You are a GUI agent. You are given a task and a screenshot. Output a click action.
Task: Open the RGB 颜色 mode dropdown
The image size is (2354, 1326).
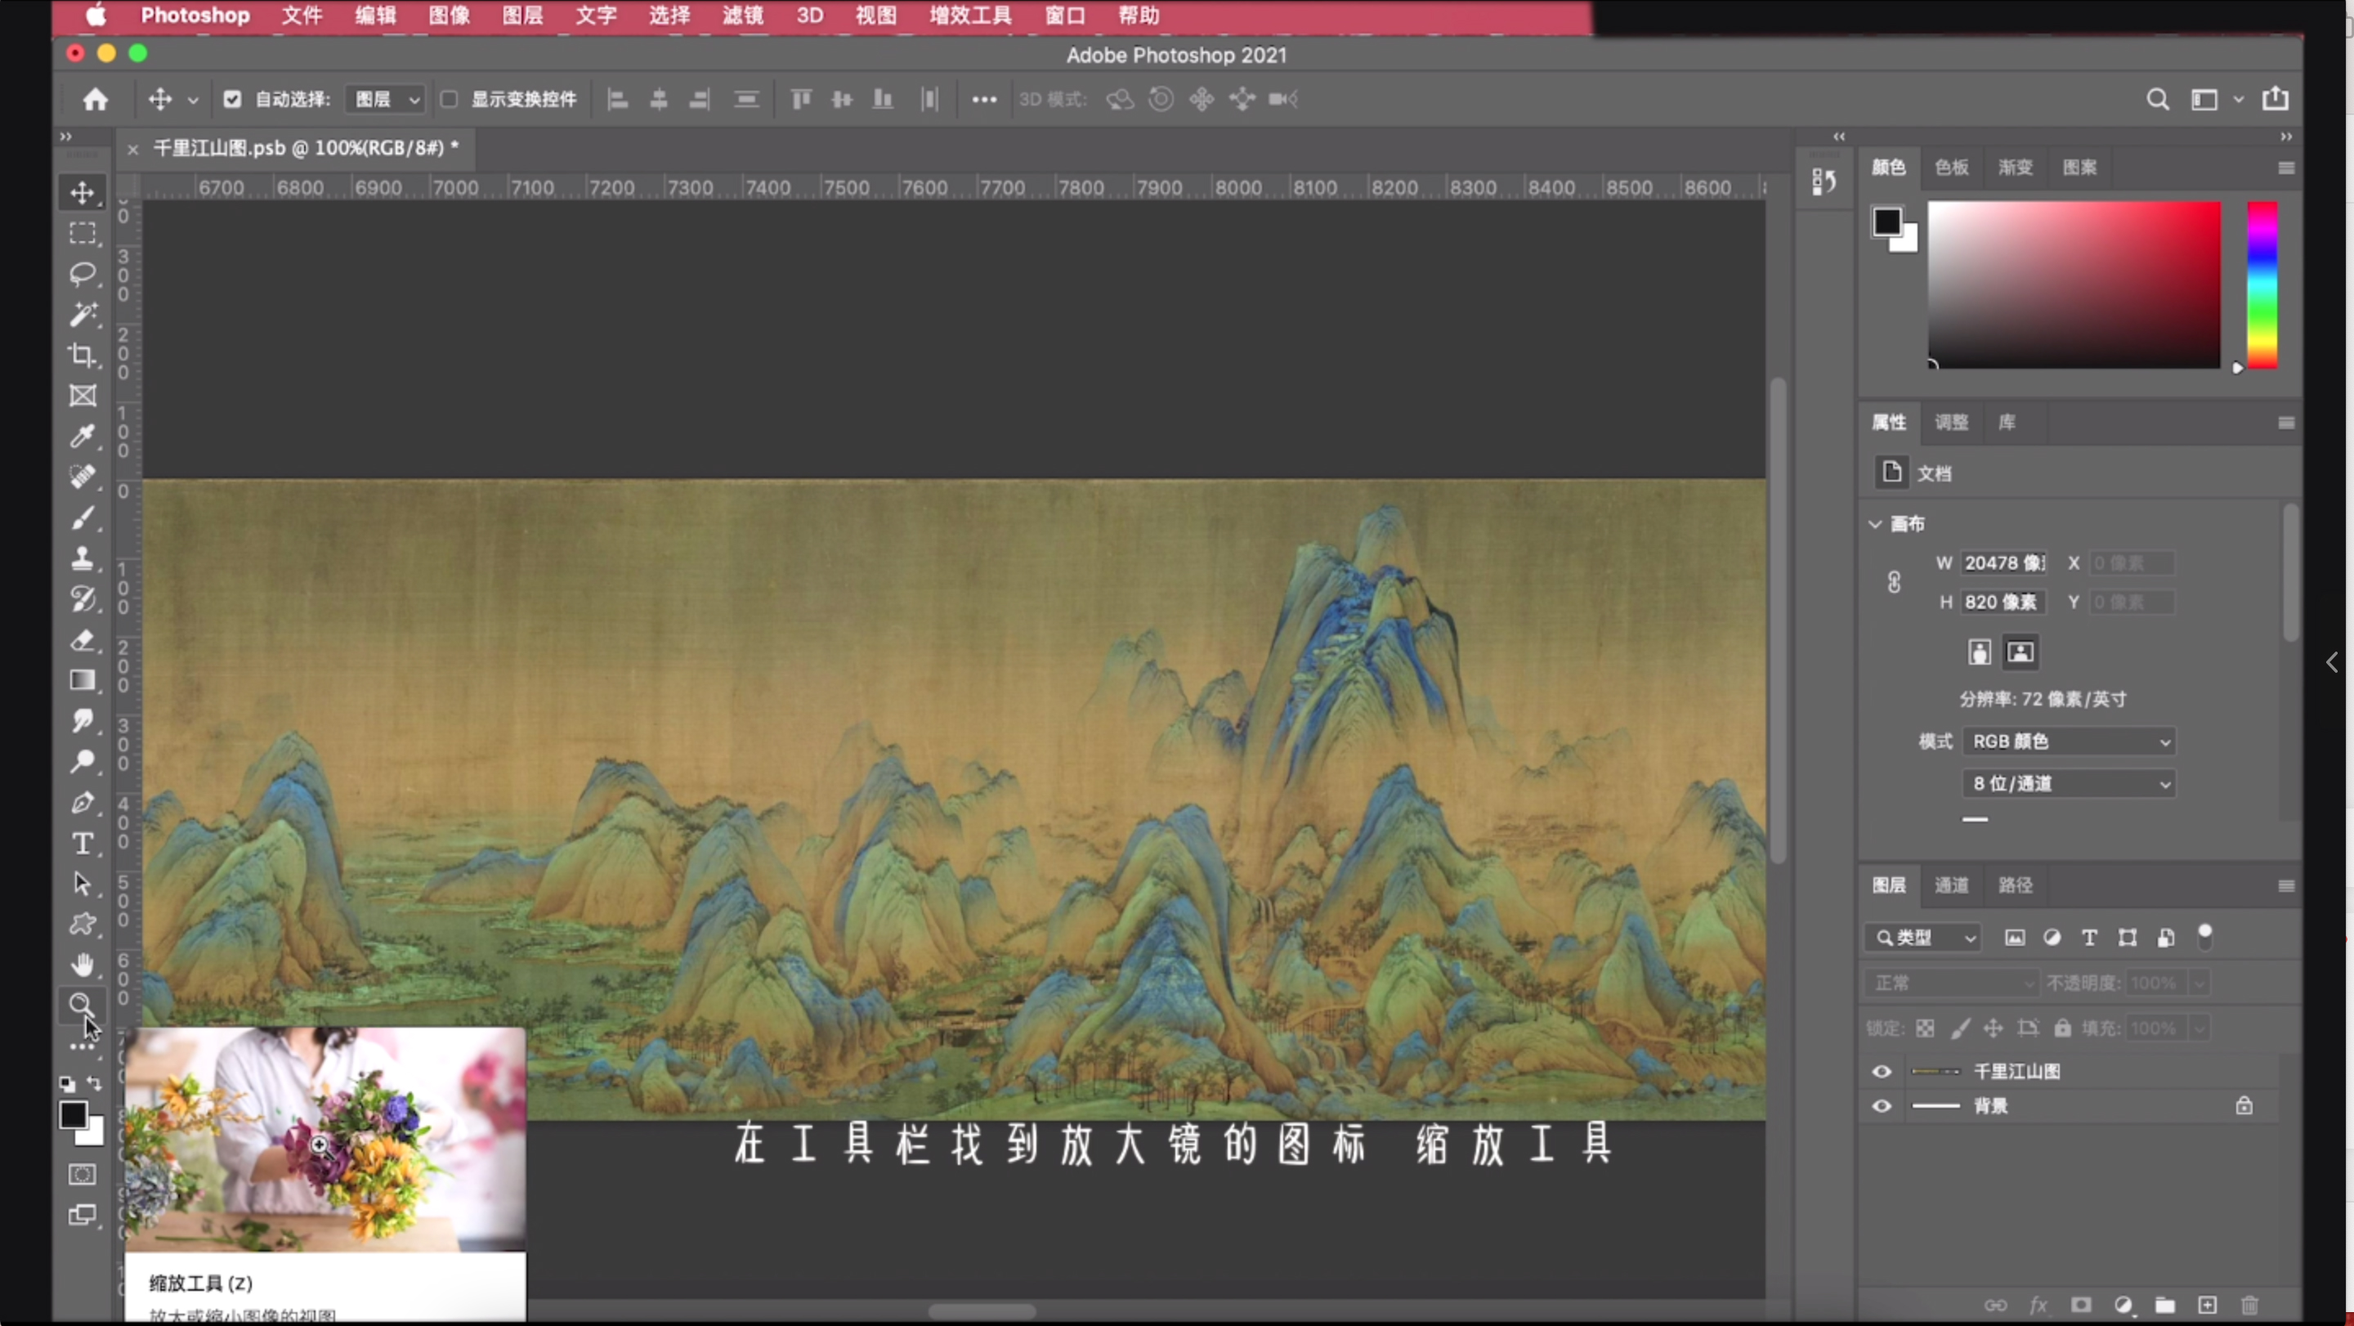(x=2069, y=741)
